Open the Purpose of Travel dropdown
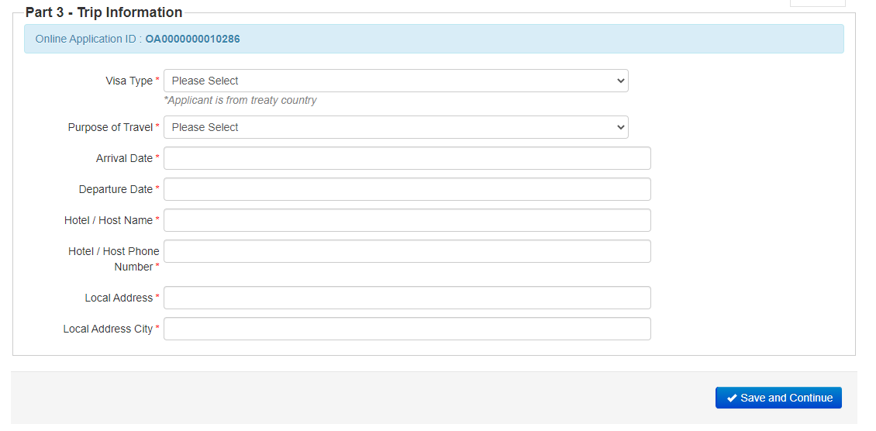The width and height of the screenshot is (876, 431). [x=395, y=127]
